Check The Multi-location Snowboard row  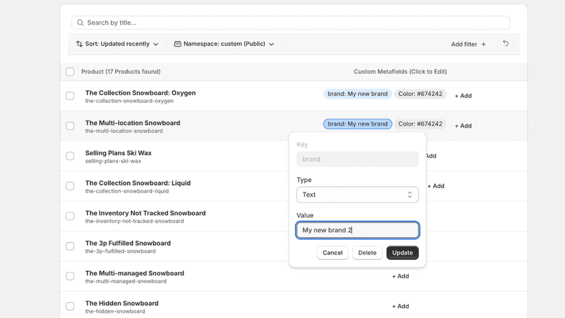70,126
